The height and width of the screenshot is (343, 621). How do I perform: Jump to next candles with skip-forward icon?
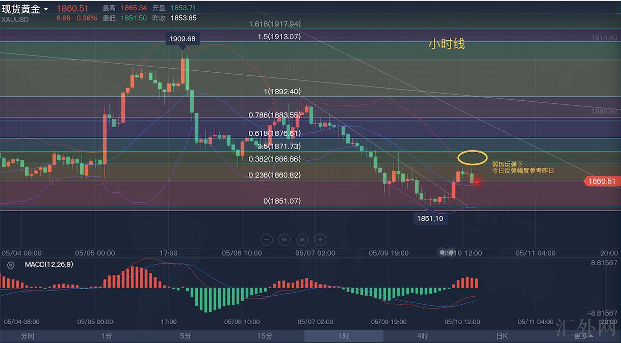click(302, 239)
